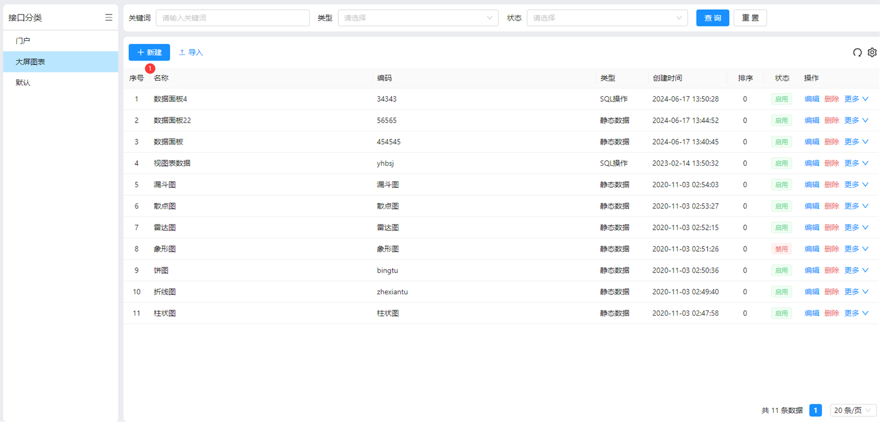Toggle the 启用 status tag for 饼图
880x425 pixels.
click(x=781, y=271)
